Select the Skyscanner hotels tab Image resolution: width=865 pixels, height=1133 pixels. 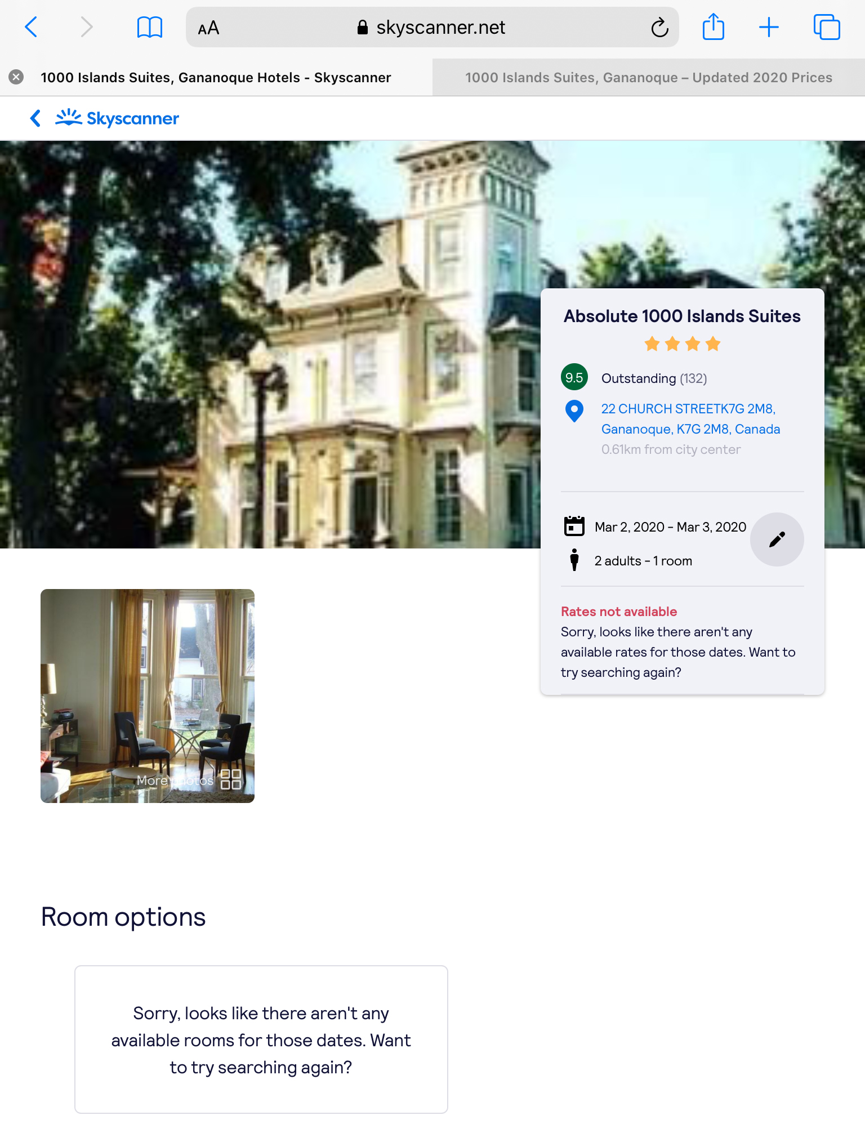pyautogui.click(x=216, y=77)
